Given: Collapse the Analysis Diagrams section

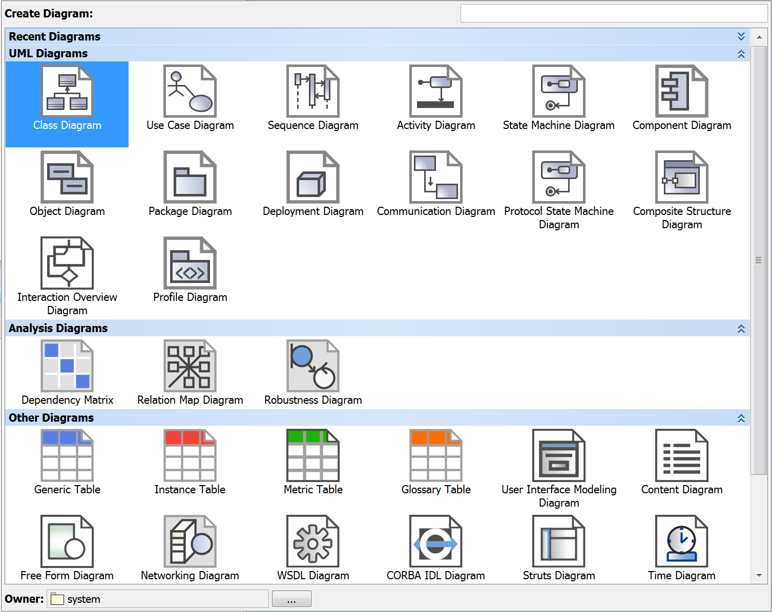Looking at the screenshot, I should coord(741,329).
